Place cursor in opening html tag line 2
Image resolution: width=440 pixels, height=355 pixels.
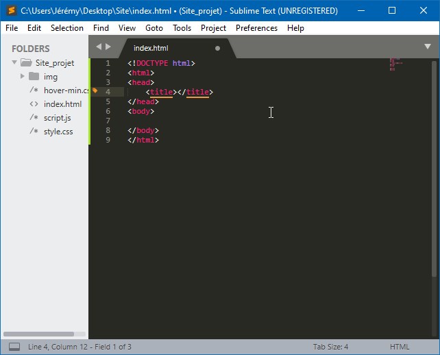[x=141, y=73]
